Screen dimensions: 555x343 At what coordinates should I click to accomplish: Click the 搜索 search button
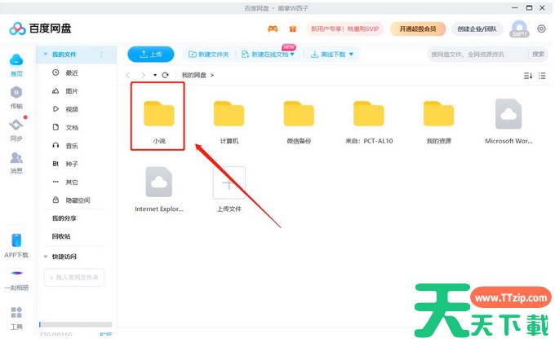(x=538, y=55)
